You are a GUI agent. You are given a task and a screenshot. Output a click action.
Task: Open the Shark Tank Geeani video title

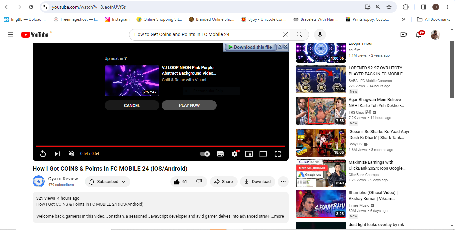pos(379,135)
